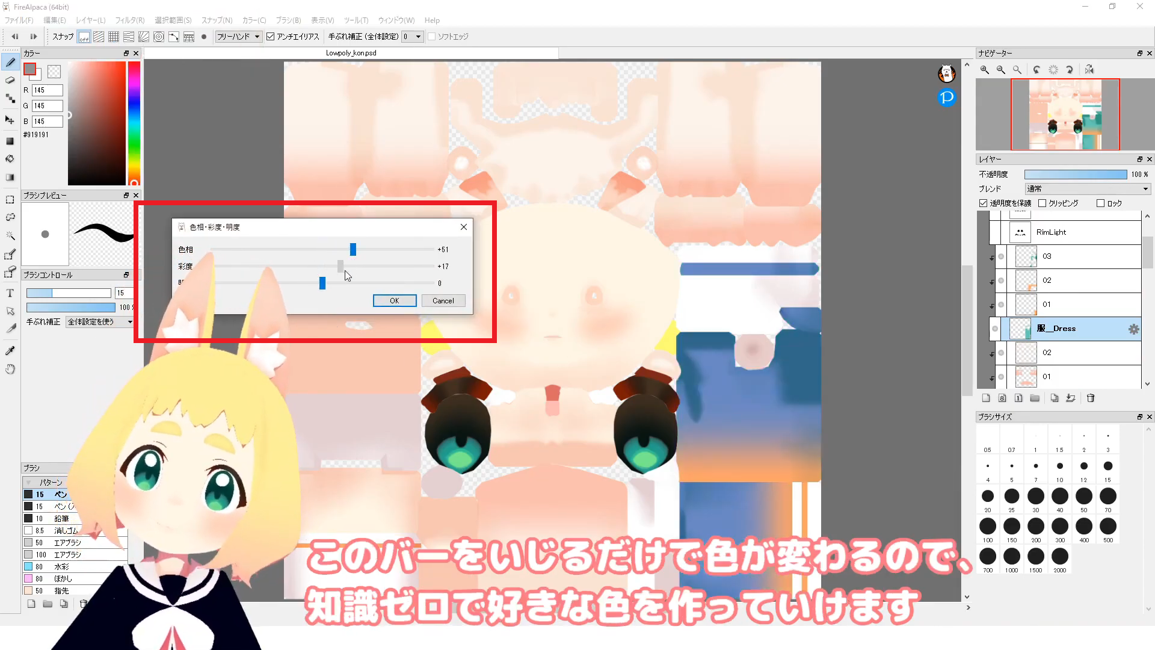Enable the curve snap icon

click(174, 37)
